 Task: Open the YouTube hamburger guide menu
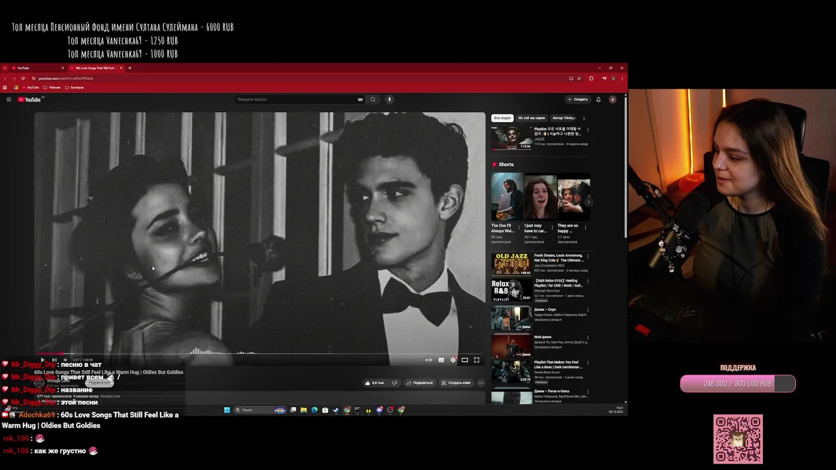(x=8, y=99)
